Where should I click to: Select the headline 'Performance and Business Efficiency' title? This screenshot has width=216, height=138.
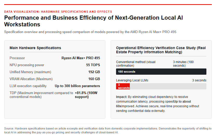[93, 21]
